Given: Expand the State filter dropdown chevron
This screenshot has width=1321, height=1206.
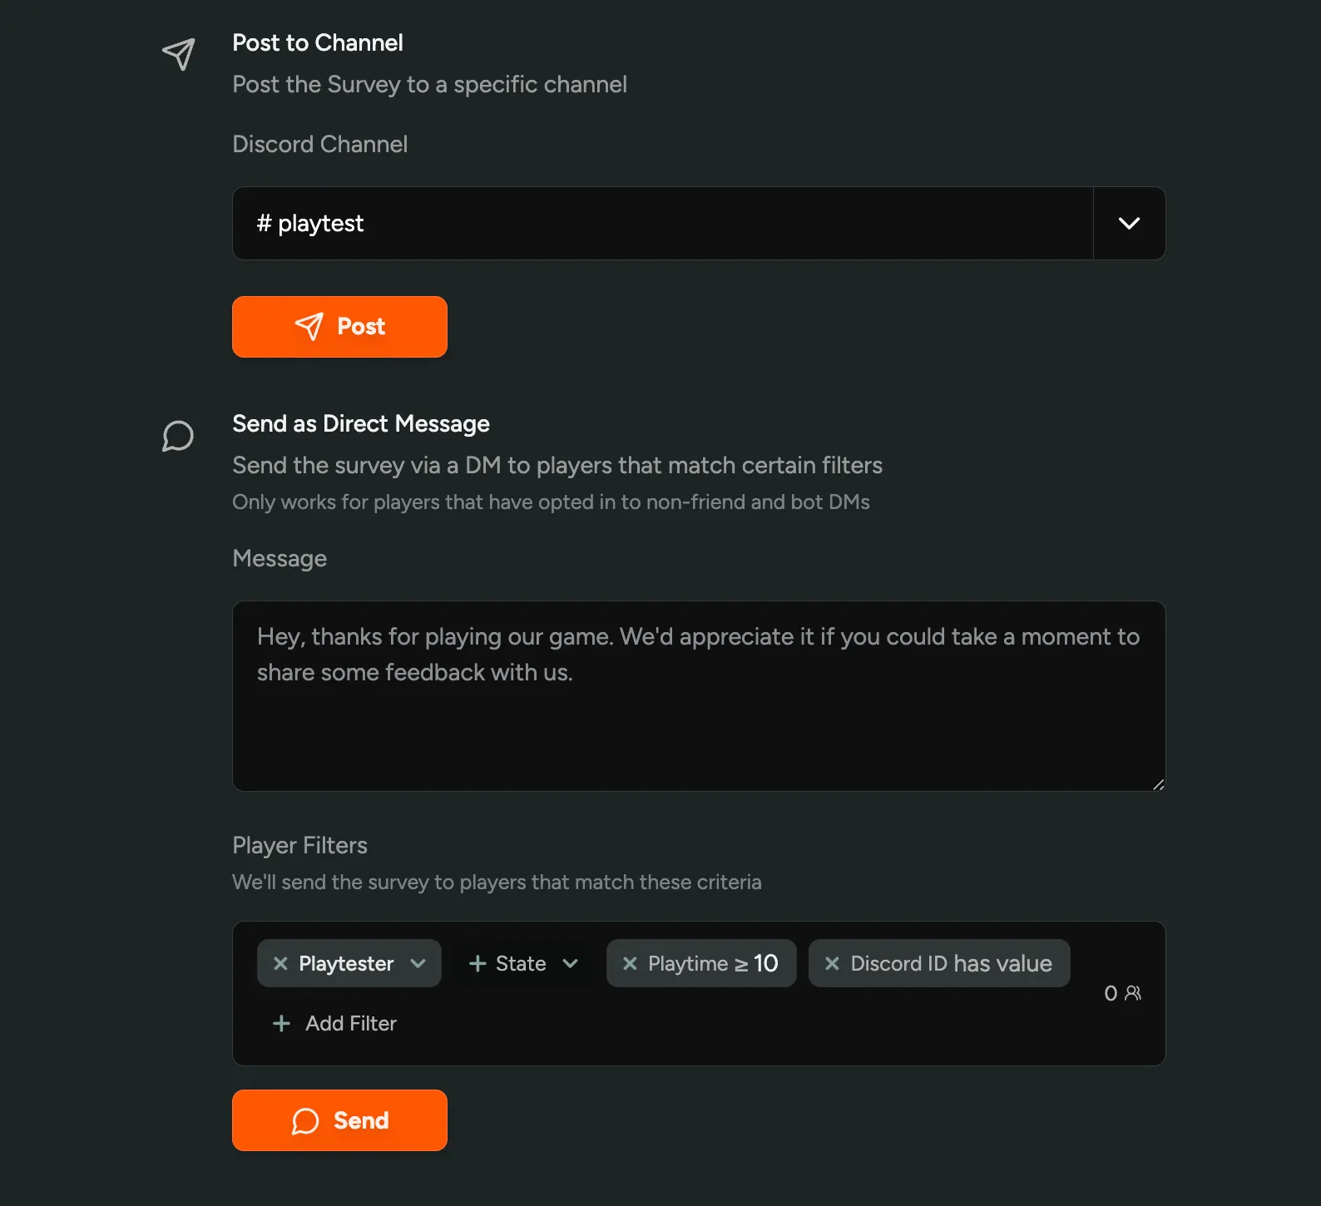Looking at the screenshot, I should [x=570, y=963].
